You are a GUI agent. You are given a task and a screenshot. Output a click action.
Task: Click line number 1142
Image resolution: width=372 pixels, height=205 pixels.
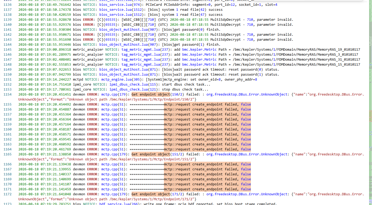8,35
